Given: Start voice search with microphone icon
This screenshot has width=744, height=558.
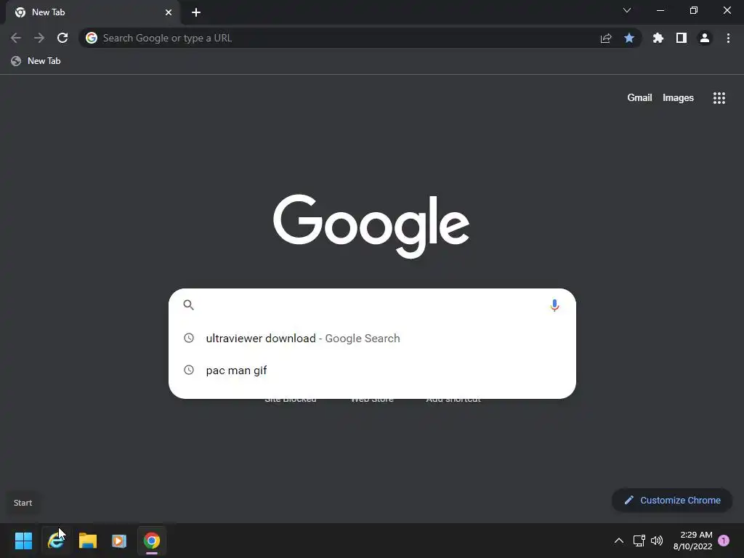Looking at the screenshot, I should [554, 305].
